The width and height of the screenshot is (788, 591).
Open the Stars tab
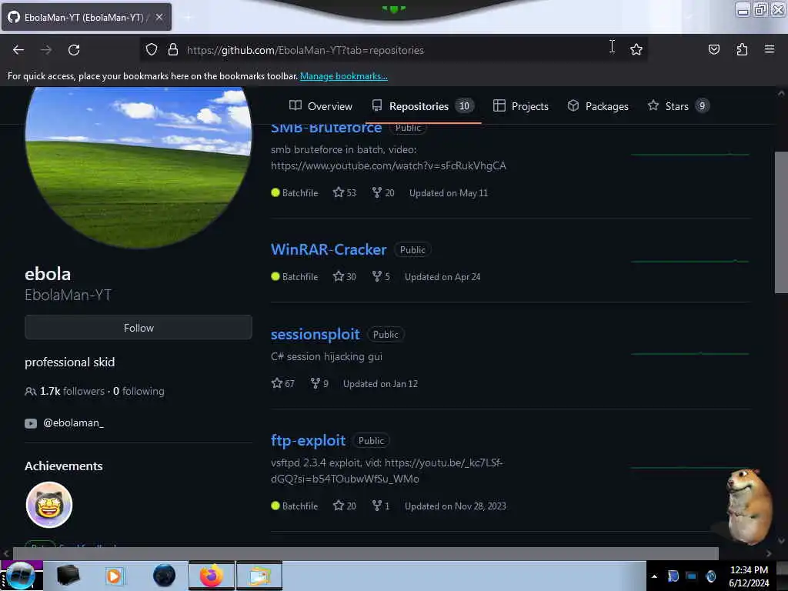(x=678, y=106)
